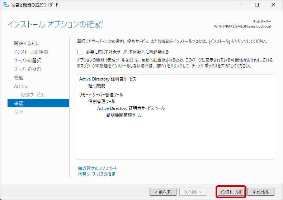This screenshot has width=283, height=200.
Task: Click the Install (インストール) button
Action: pyautogui.click(x=231, y=192)
